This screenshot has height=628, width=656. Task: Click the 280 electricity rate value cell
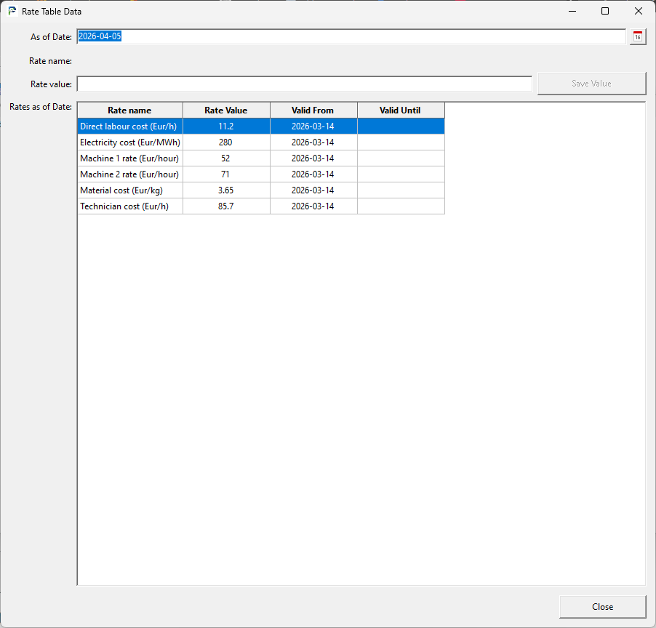[225, 142]
